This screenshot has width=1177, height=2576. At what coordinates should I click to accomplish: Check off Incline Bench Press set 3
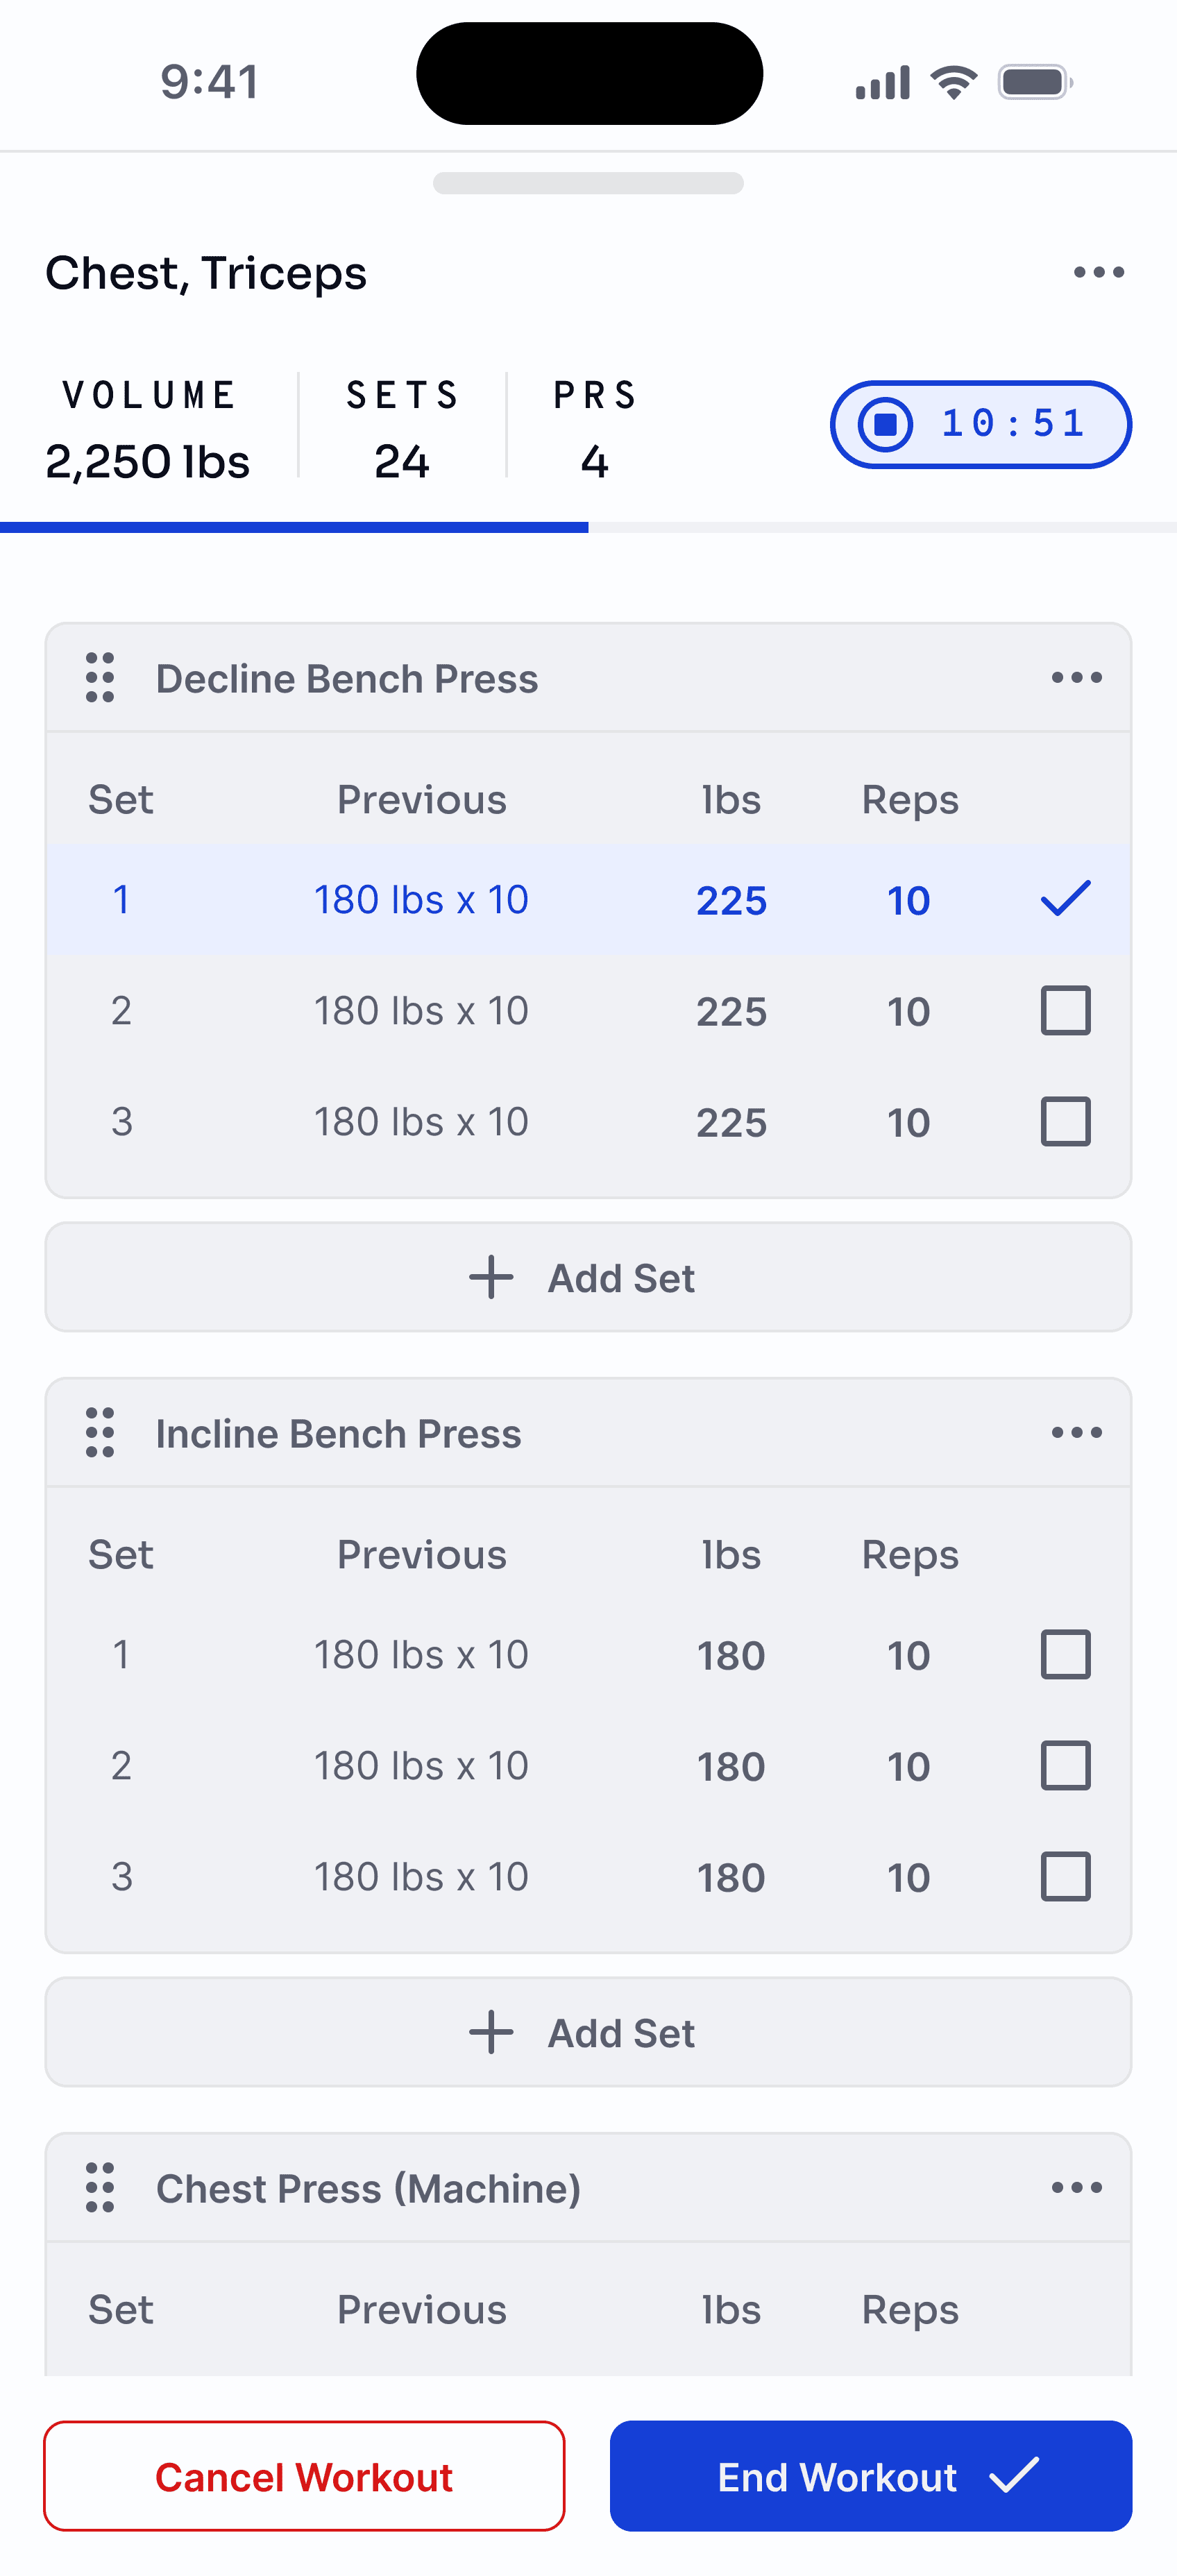(1065, 1876)
